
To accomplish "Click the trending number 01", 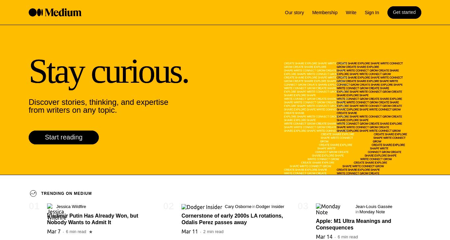I will (34, 206).
